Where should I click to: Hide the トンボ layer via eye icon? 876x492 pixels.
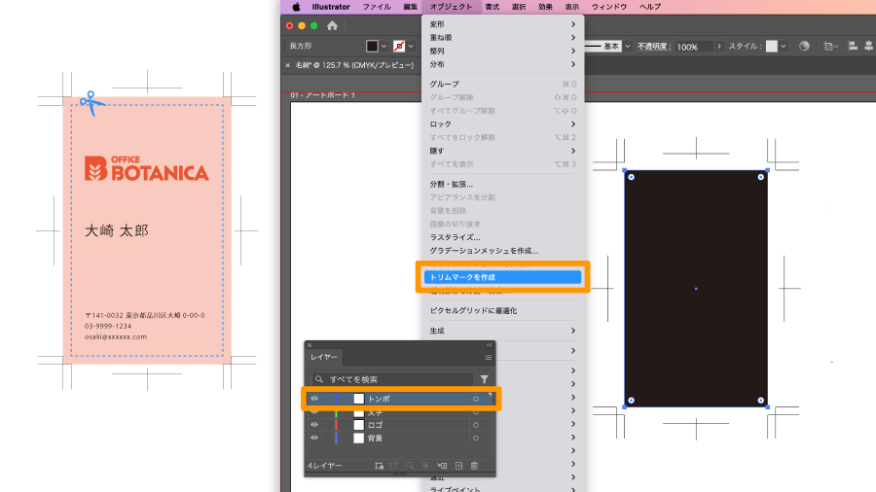coord(314,399)
